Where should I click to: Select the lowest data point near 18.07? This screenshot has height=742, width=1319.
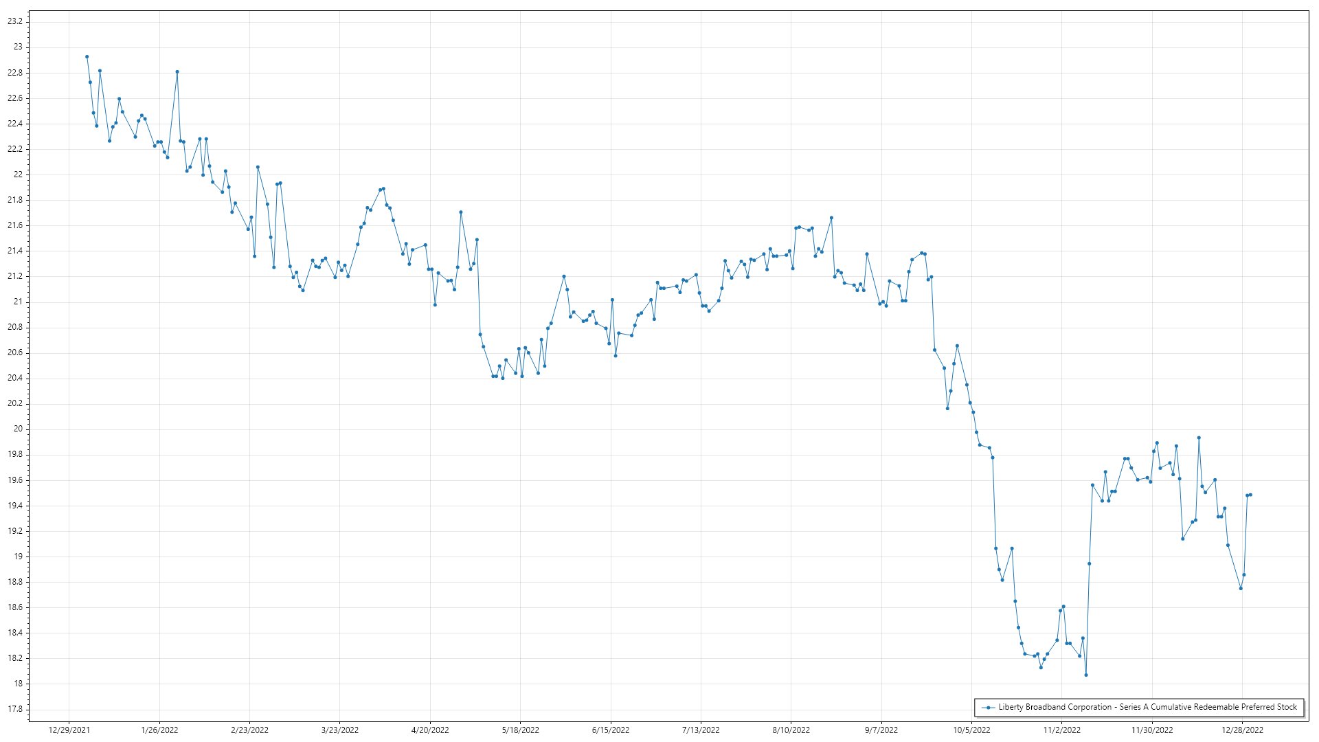pyautogui.click(x=1086, y=675)
